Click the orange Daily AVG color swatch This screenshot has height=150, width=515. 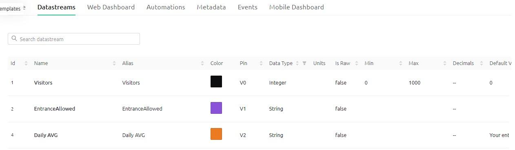coord(216,134)
